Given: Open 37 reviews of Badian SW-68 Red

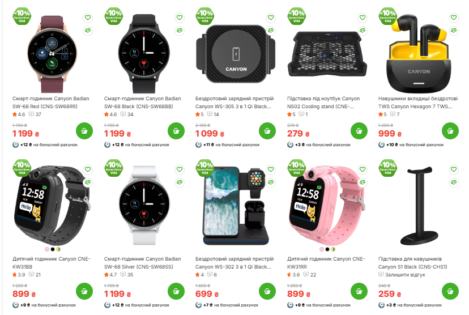Looking at the screenshot, I should pyautogui.click(x=35, y=114).
